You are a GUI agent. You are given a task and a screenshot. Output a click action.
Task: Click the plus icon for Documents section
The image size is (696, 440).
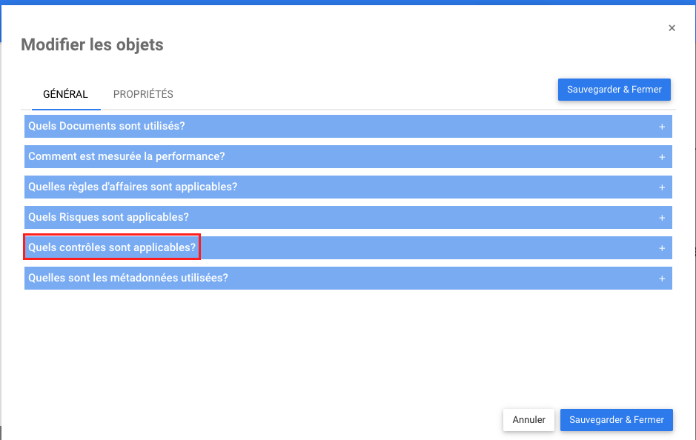pyautogui.click(x=662, y=127)
